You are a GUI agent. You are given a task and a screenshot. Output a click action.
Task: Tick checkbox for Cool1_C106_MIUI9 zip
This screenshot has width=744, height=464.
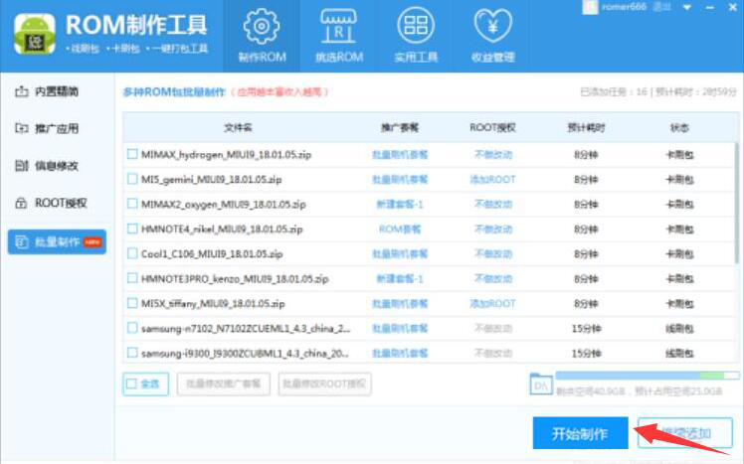point(132,253)
